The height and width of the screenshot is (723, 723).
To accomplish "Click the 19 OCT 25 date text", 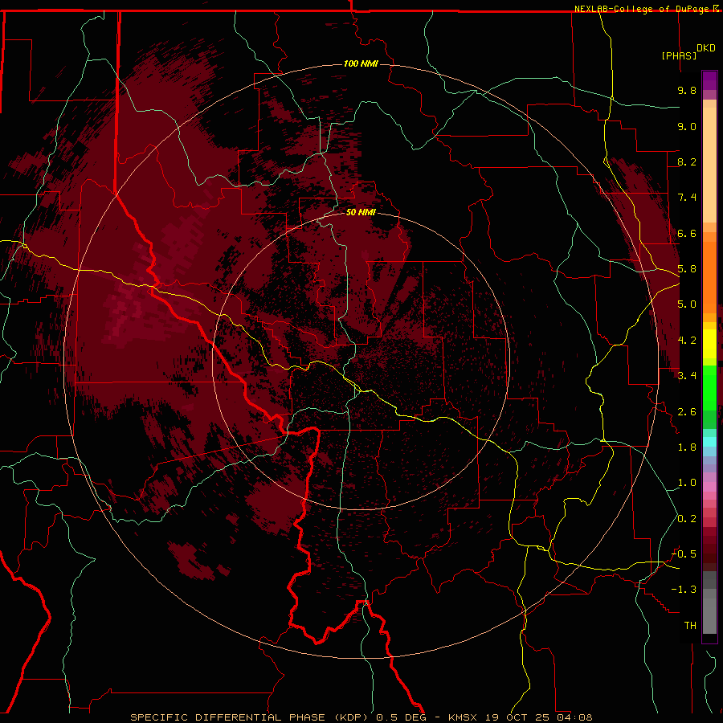I will pos(516,717).
